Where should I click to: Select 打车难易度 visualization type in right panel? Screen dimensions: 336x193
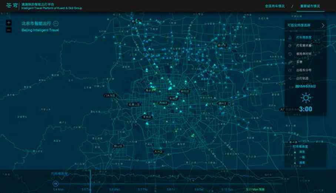[x=304, y=37]
